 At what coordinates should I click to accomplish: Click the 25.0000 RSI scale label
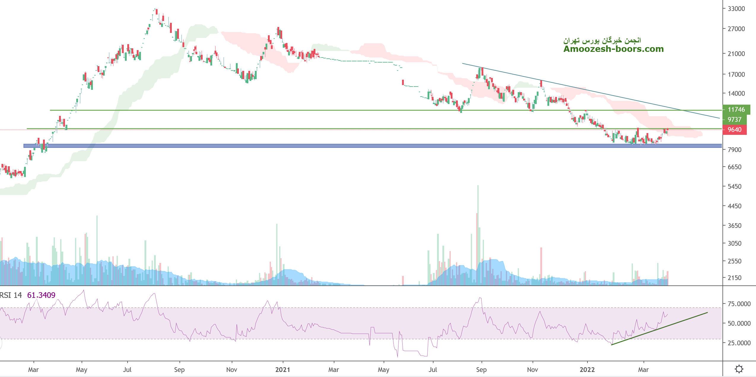[739, 343]
